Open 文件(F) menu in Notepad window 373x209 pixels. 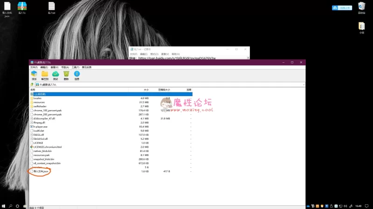pyautogui.click(x=133, y=54)
